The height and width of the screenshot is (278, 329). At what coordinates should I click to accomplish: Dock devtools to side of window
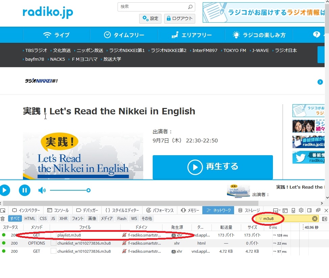click(309, 210)
